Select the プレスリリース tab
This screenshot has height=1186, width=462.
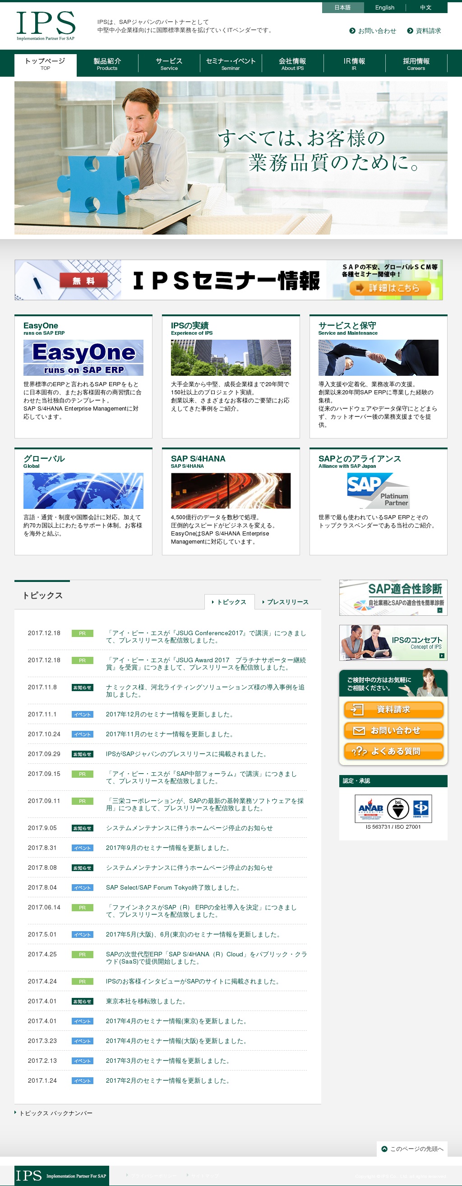[x=286, y=602]
